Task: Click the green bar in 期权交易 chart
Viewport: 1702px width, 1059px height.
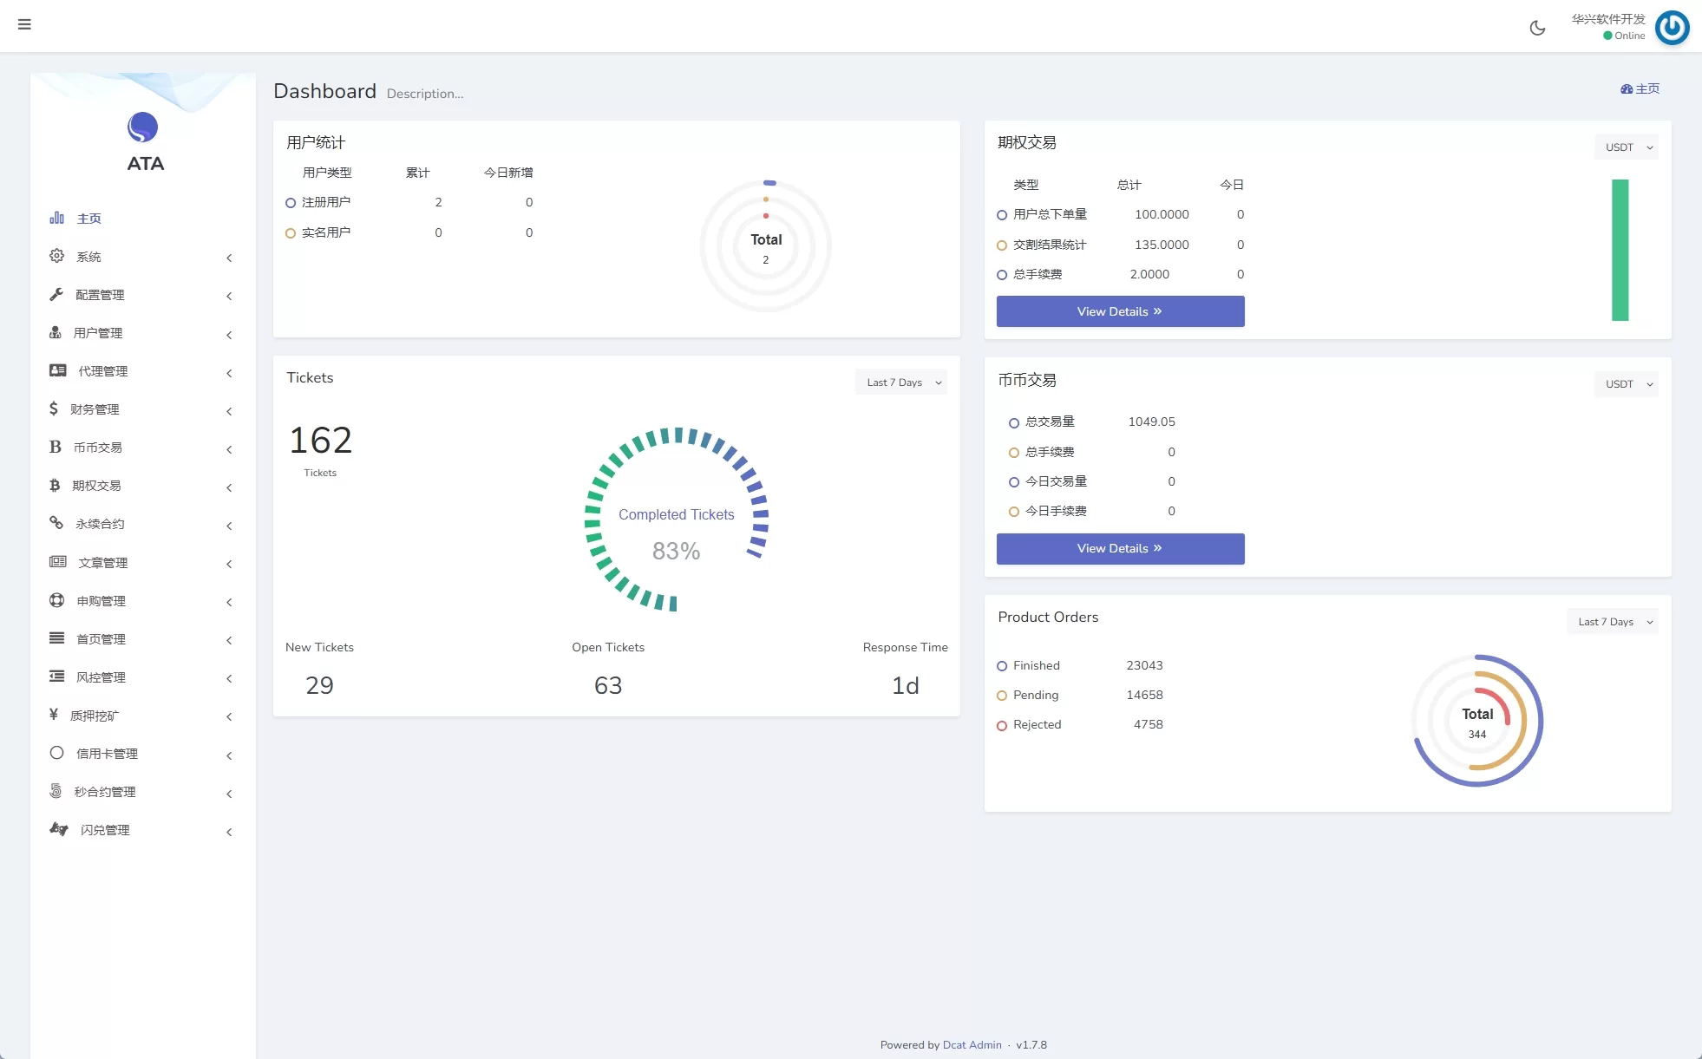Action: 1620,250
